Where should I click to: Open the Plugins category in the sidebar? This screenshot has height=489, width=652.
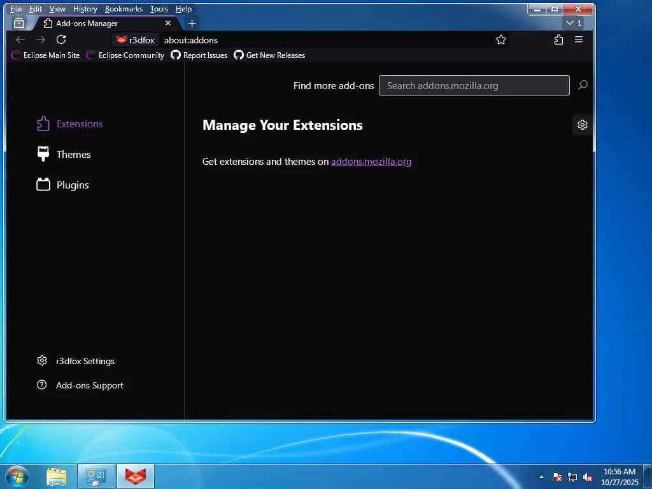pos(63,185)
